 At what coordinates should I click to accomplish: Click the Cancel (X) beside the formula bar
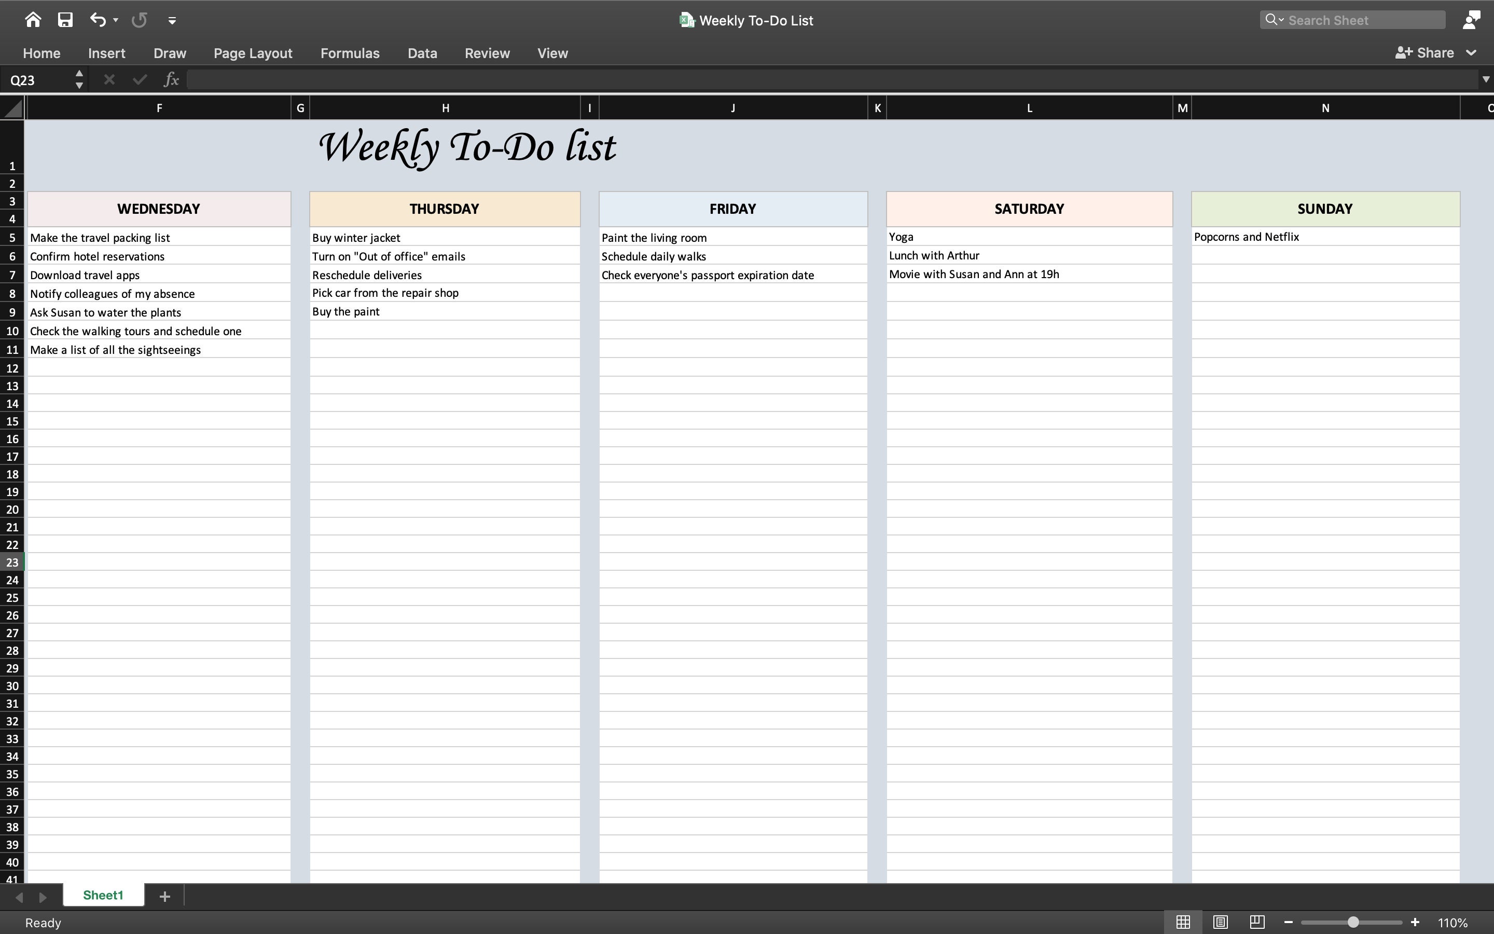108,79
